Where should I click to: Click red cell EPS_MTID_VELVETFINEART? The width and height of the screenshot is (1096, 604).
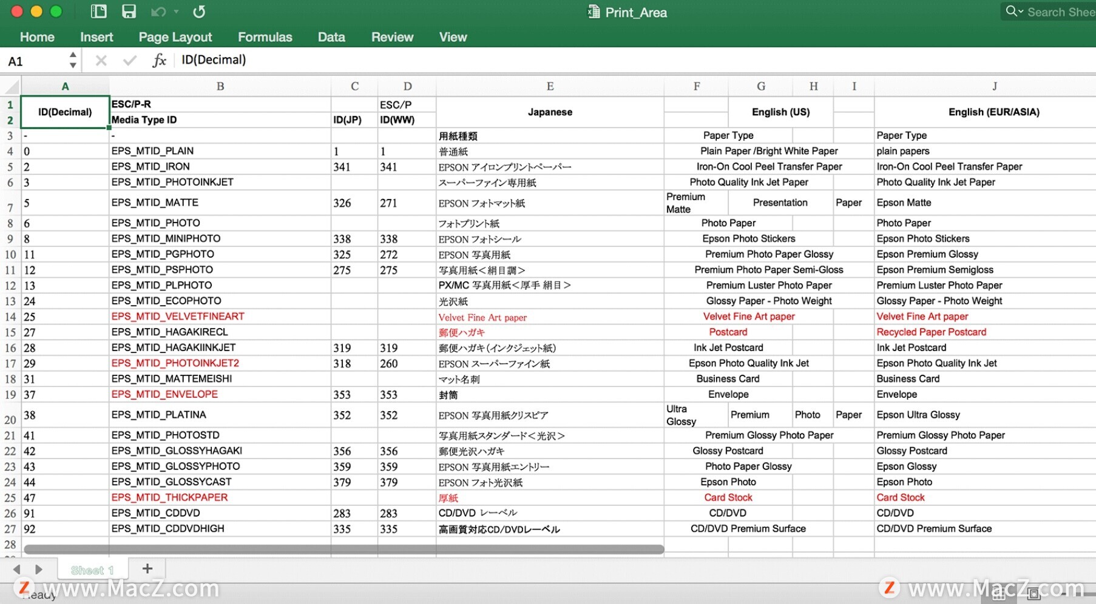(x=220, y=317)
